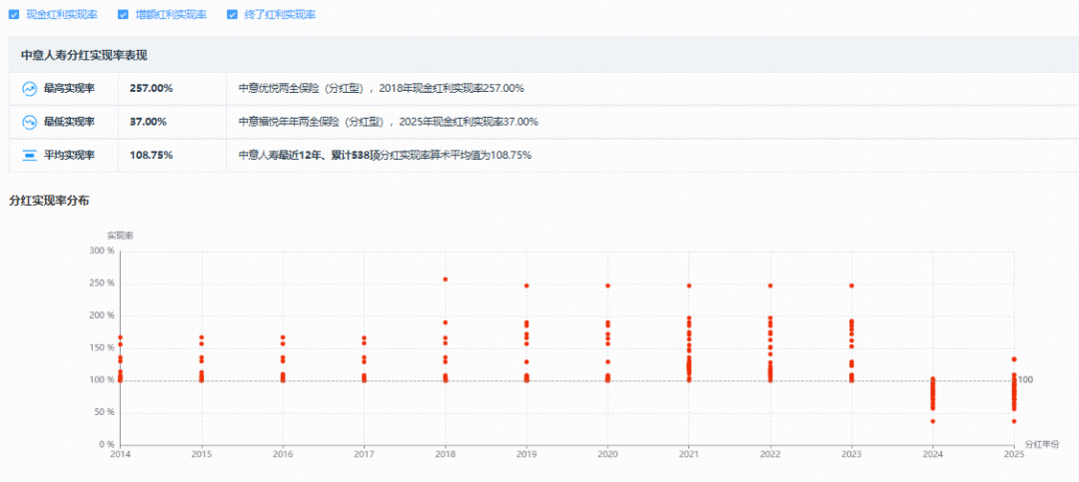Click the 2014 x-axis label
This screenshot has width=1079, height=482.
point(121,454)
